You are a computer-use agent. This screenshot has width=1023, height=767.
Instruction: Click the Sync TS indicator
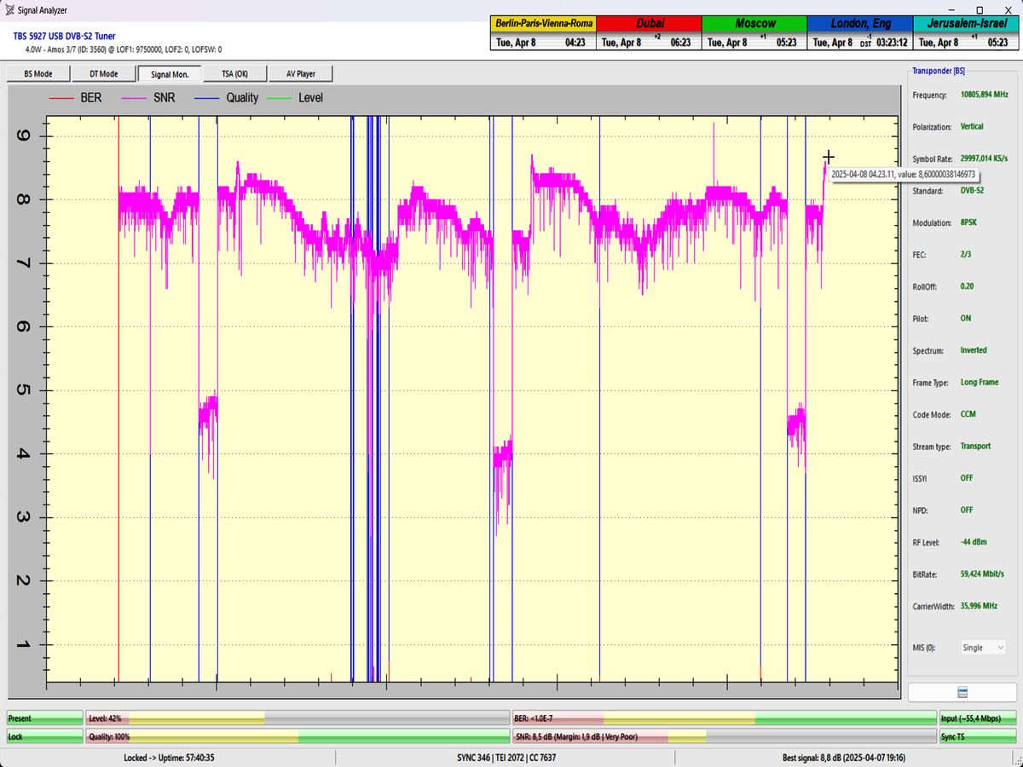pos(977,736)
